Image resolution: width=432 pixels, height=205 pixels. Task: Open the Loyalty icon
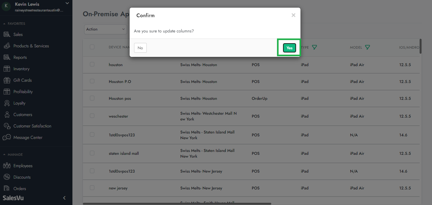7,103
